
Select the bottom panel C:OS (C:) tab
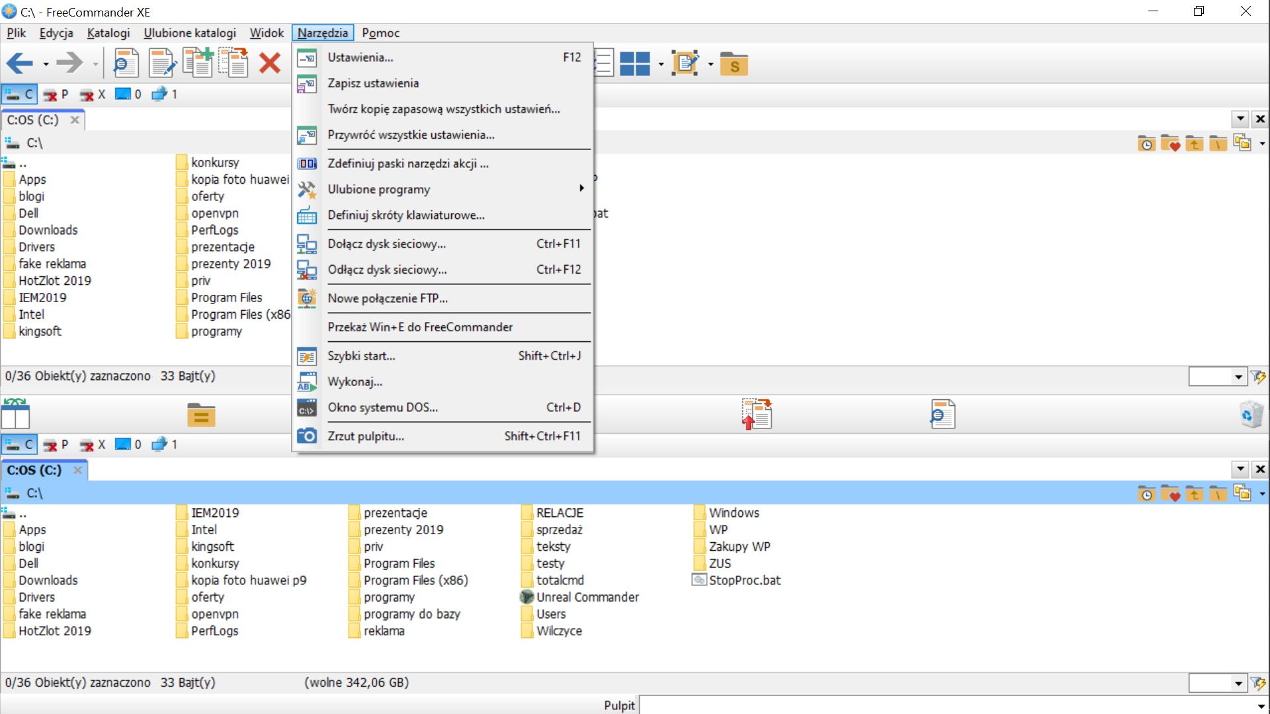34,471
